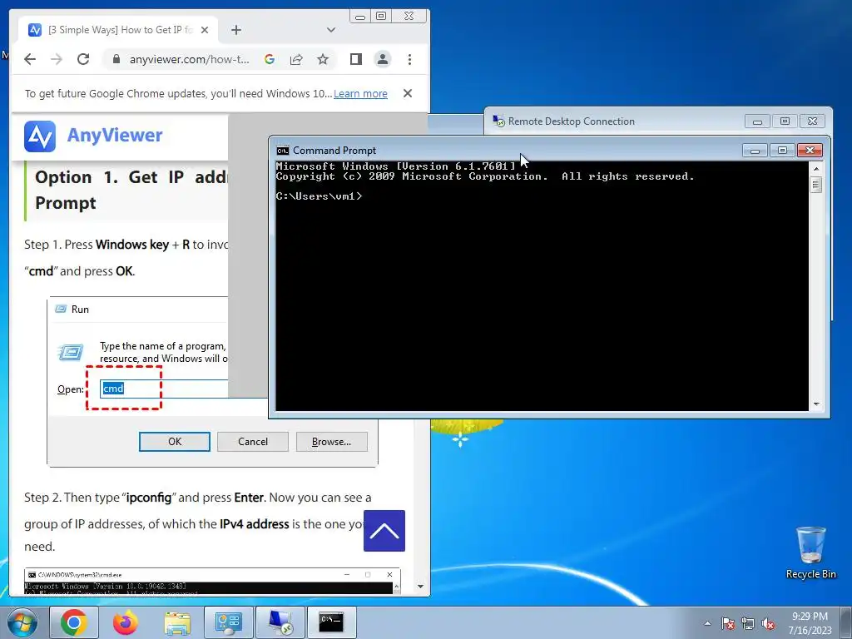The width and height of the screenshot is (852, 639).
Task: Click Remote Desktop taskbar icon
Action: click(x=280, y=622)
